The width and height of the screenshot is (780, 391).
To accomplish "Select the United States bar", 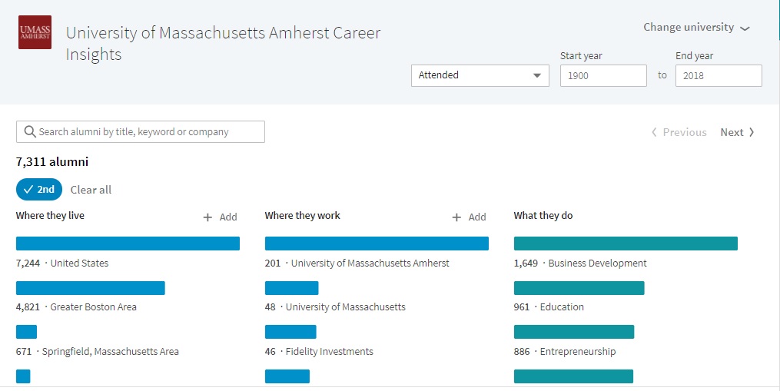I will pyautogui.click(x=128, y=244).
